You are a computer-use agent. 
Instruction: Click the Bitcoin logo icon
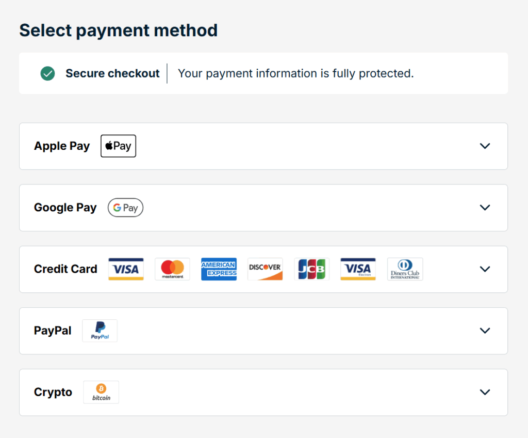[x=101, y=392]
